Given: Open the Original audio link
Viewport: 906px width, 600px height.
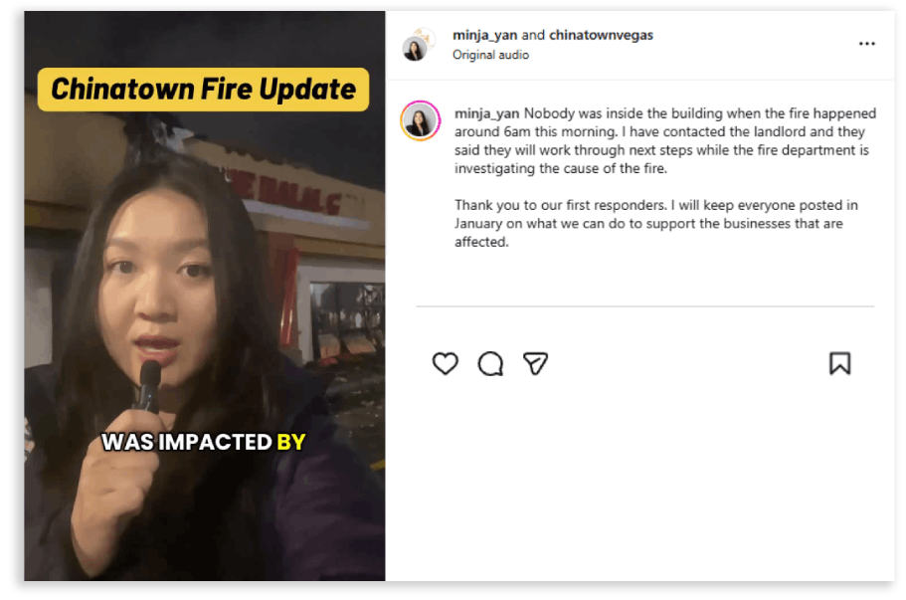Looking at the screenshot, I should coord(490,55).
